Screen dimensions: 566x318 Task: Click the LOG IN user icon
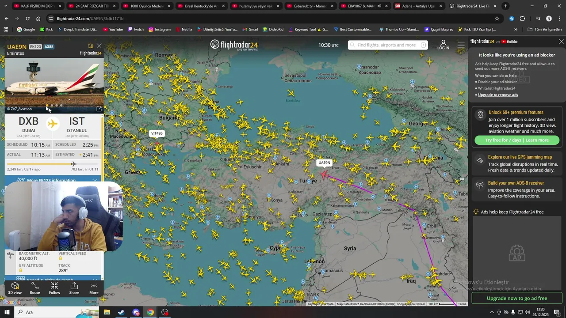[x=443, y=45]
